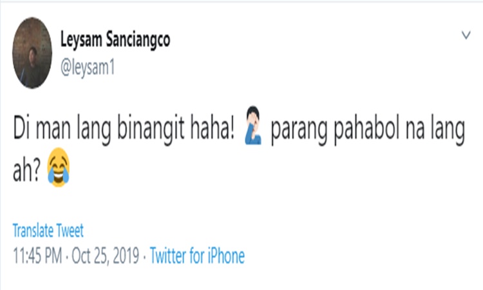Click Leysam Sanciangco's profile picture
Screen dimensions: 483x290
pyautogui.click(x=32, y=53)
